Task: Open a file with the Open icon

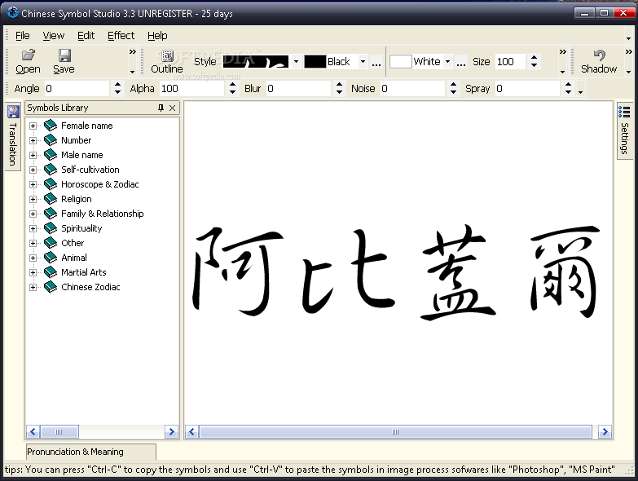Action: click(29, 55)
